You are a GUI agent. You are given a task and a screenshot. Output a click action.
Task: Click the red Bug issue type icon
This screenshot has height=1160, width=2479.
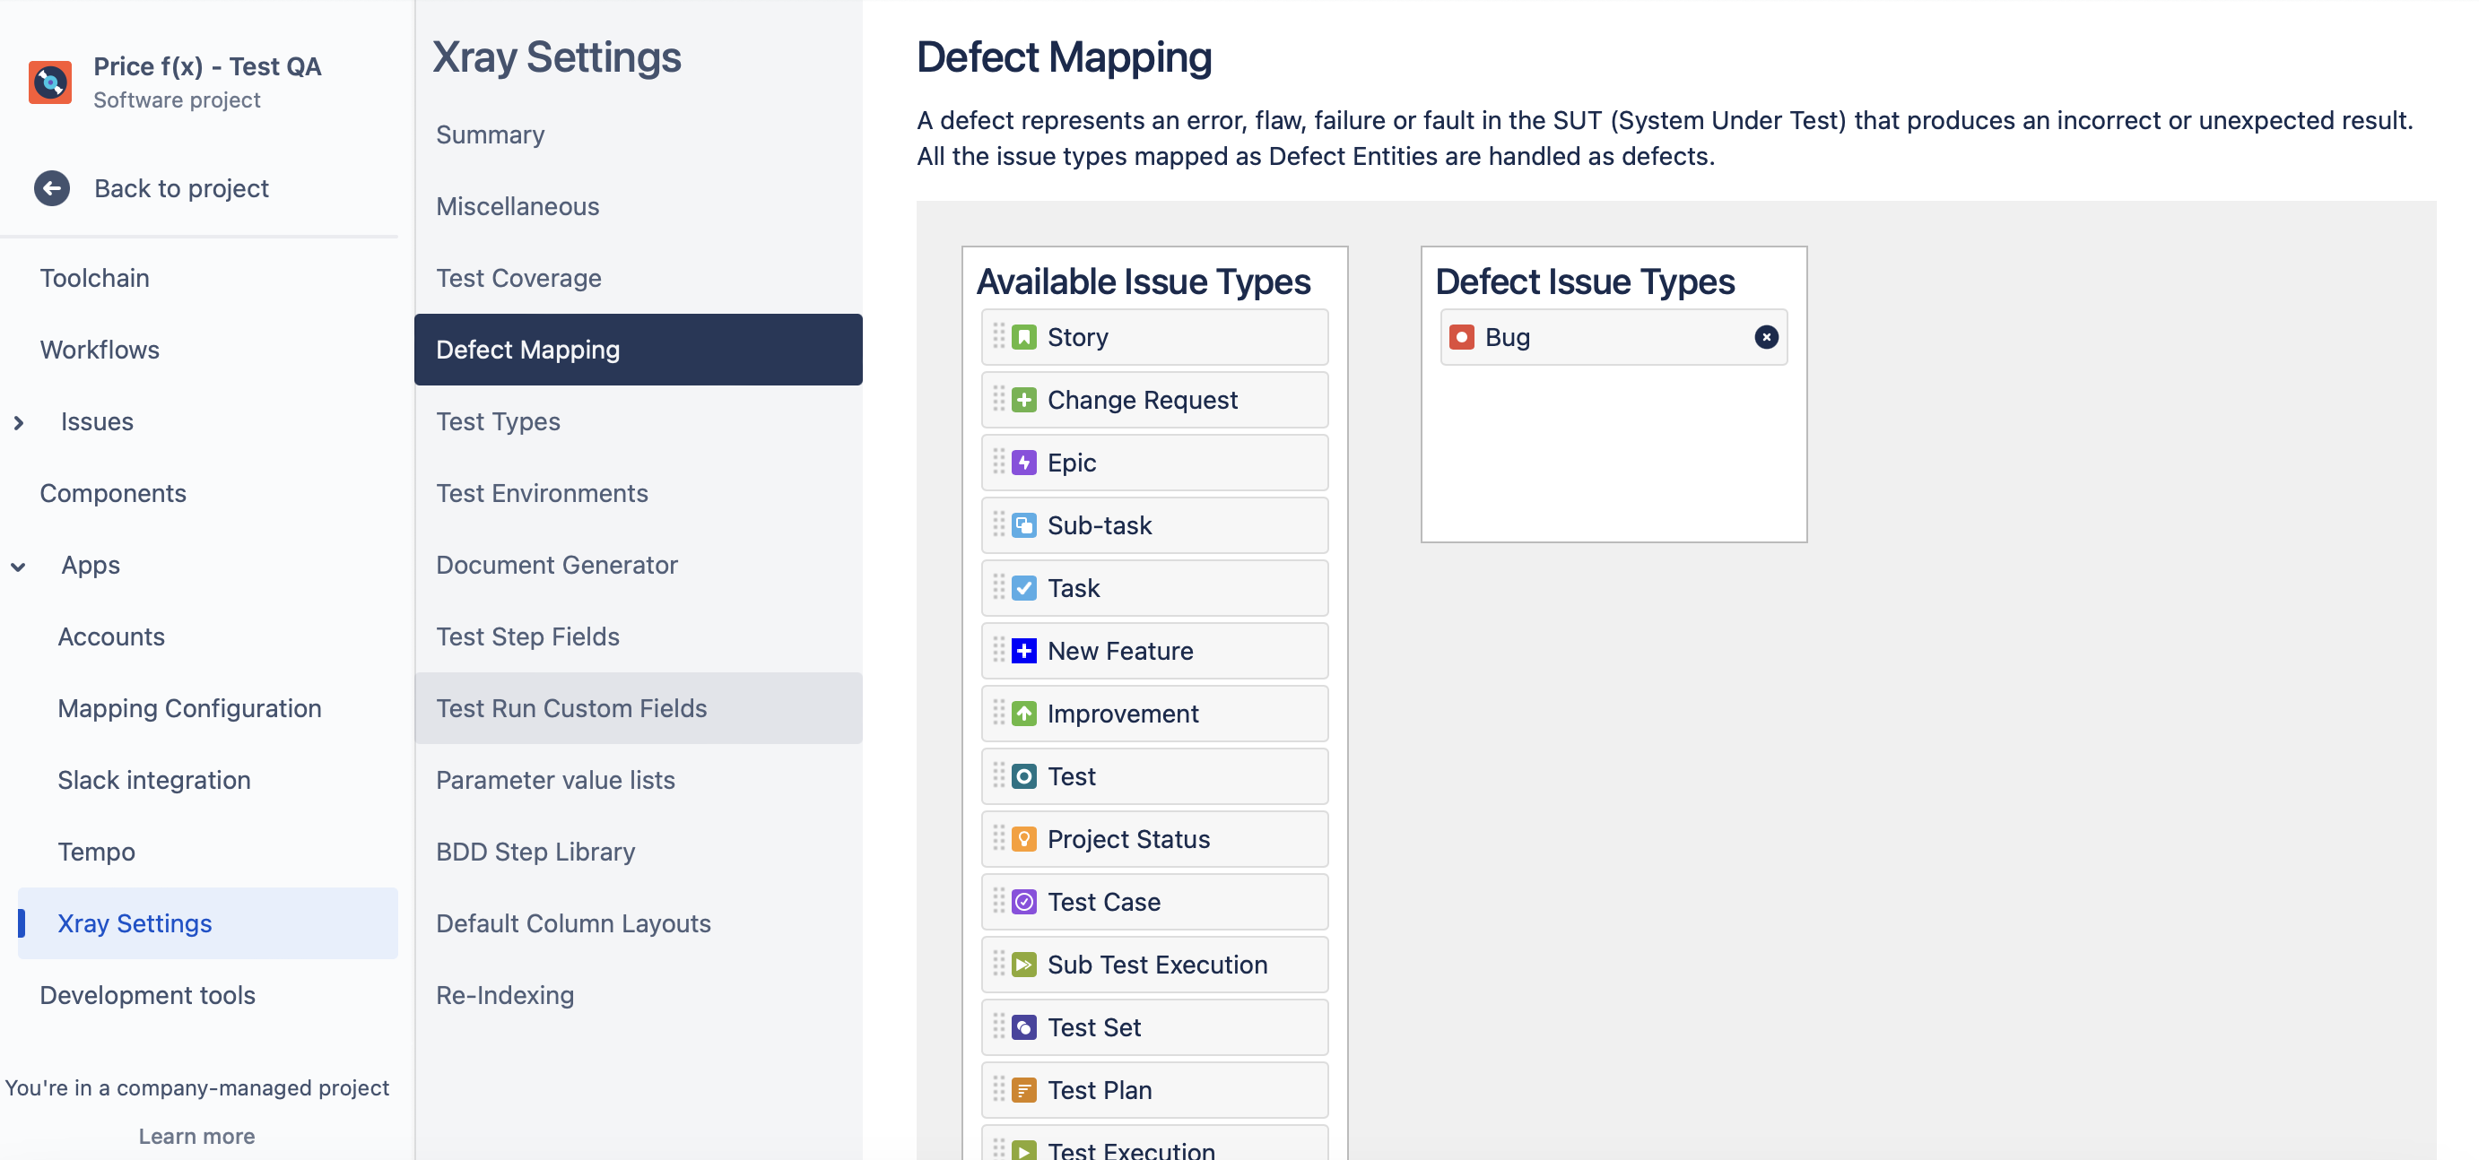[1461, 338]
